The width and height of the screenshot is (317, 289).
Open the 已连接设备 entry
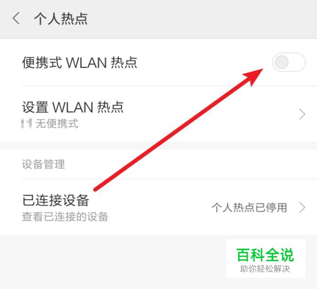tap(158, 207)
